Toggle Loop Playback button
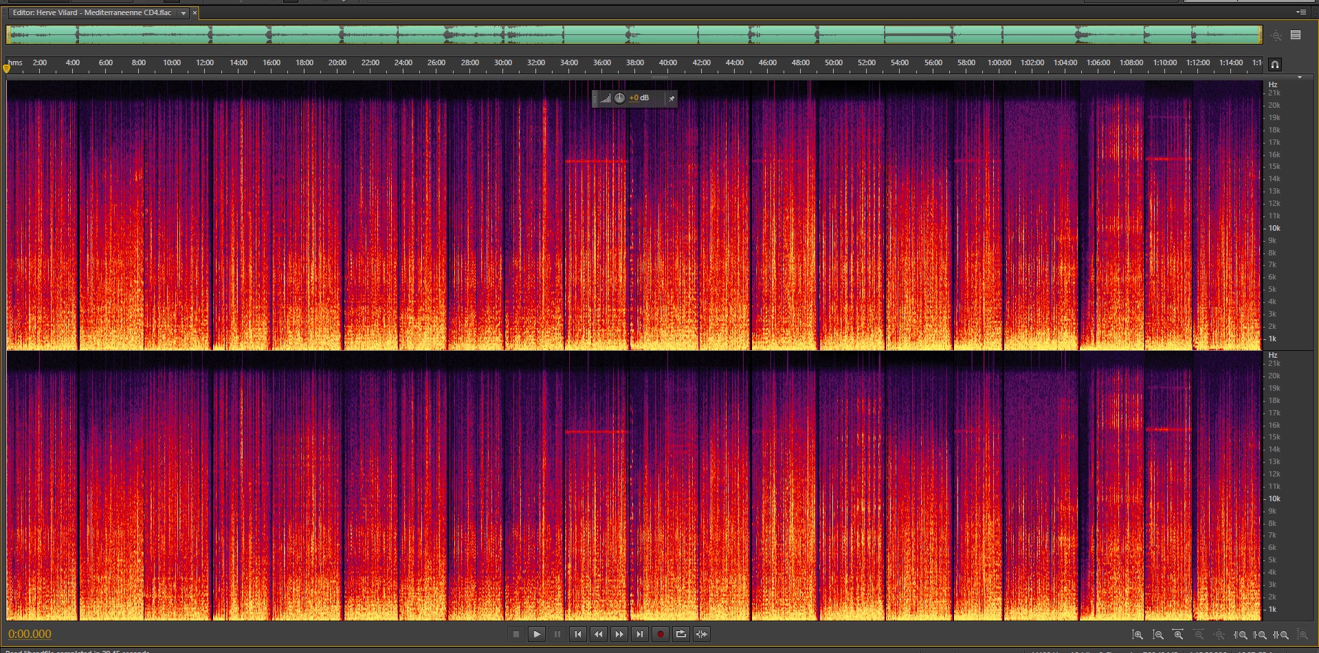Screen dimensions: 1319x653 tap(680, 634)
